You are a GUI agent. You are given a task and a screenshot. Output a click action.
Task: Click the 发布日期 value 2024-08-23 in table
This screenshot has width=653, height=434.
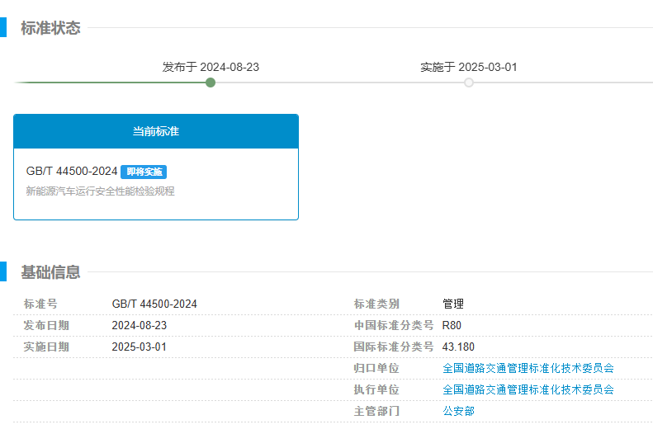[x=139, y=325]
